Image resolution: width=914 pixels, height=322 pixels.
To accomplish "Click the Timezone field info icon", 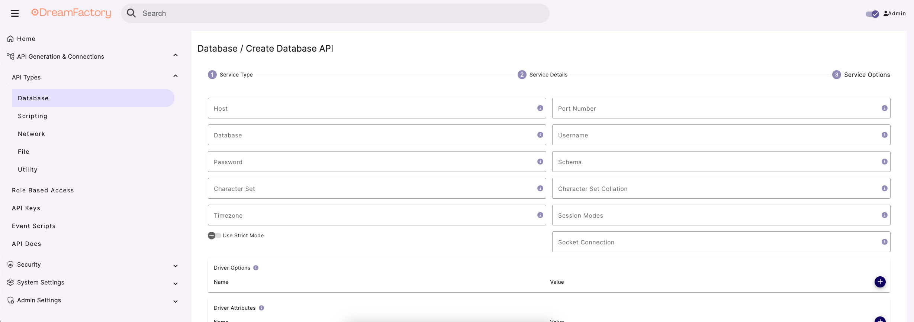I will click(540, 215).
